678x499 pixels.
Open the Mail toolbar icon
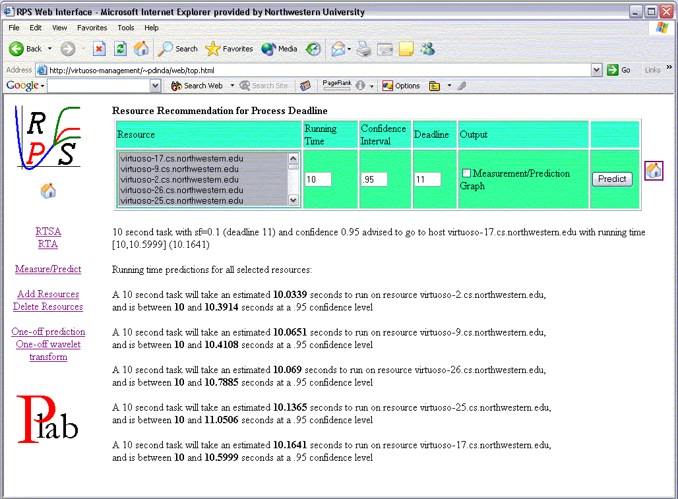[x=338, y=49]
